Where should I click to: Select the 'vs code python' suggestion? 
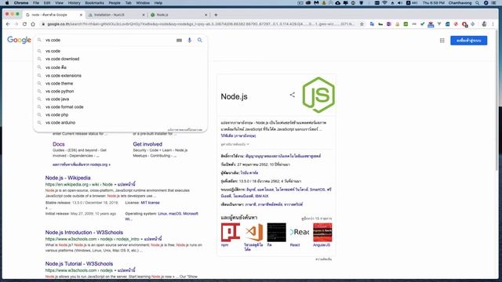pyautogui.click(x=120, y=91)
